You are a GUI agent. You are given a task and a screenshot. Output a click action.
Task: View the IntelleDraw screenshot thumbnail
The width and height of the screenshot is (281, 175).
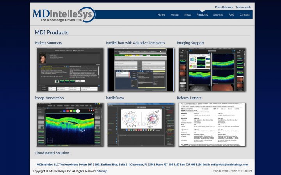tap(141, 125)
